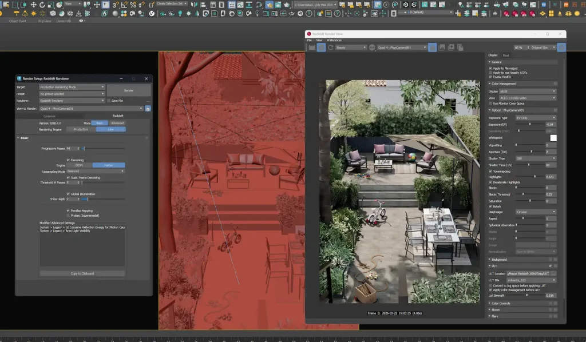Screen dimensions: 586x342
Task: Uncheck the Denoising checkbox
Action: (68, 160)
